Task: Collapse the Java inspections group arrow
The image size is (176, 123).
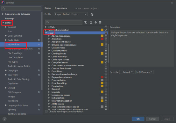Action: [x=46, y=33]
